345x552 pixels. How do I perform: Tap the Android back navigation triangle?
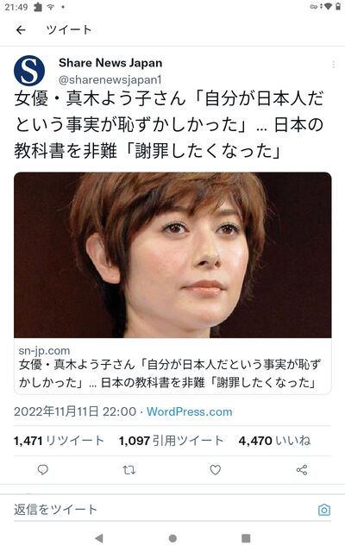(99, 538)
